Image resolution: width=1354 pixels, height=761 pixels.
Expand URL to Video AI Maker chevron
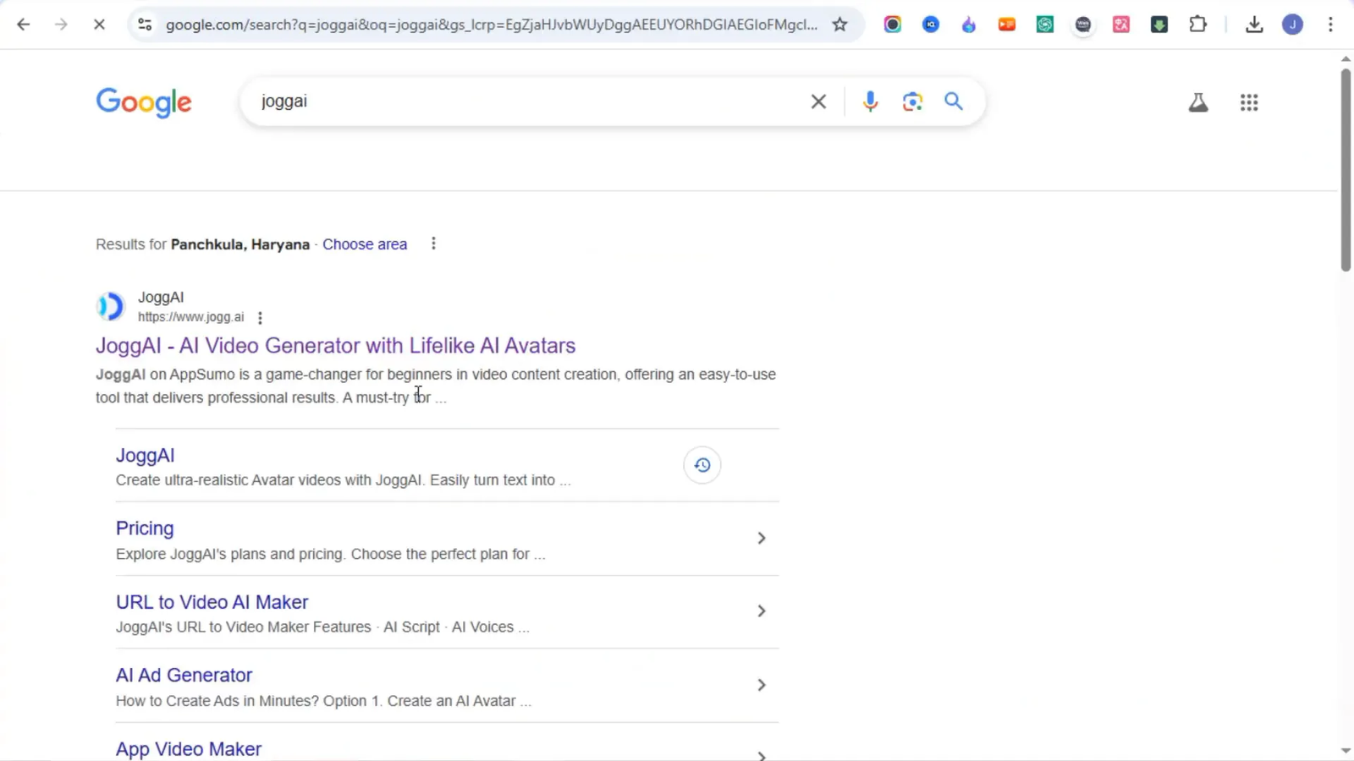[762, 610]
